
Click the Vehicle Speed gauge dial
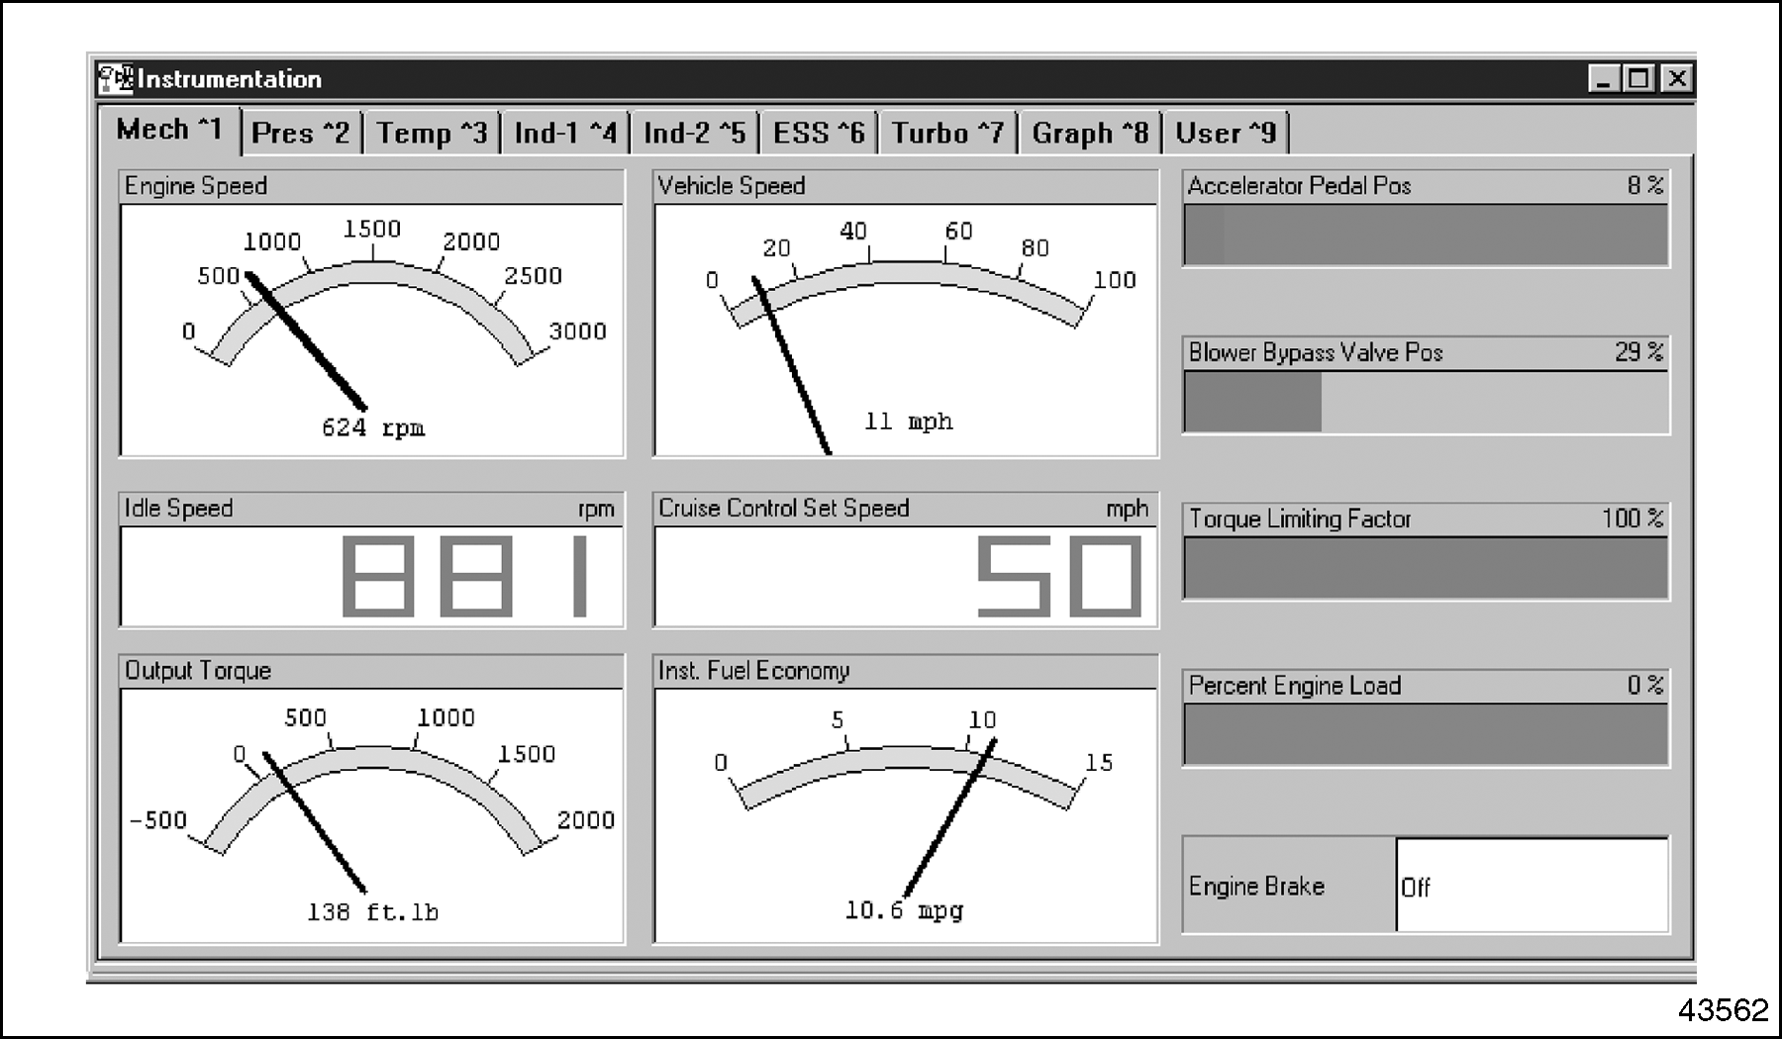[x=905, y=329]
